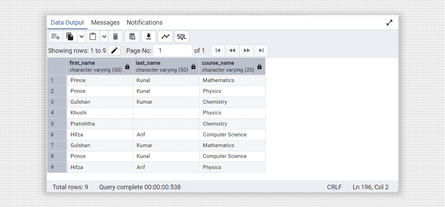Go to next page button
Image resolution: width=445 pixels, height=207 pixels.
pos(247,51)
